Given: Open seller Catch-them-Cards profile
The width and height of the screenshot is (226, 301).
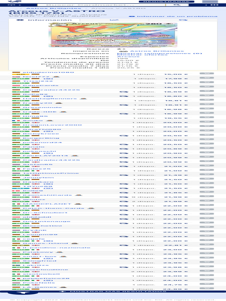Looking at the screenshot, I should pos(54,208).
